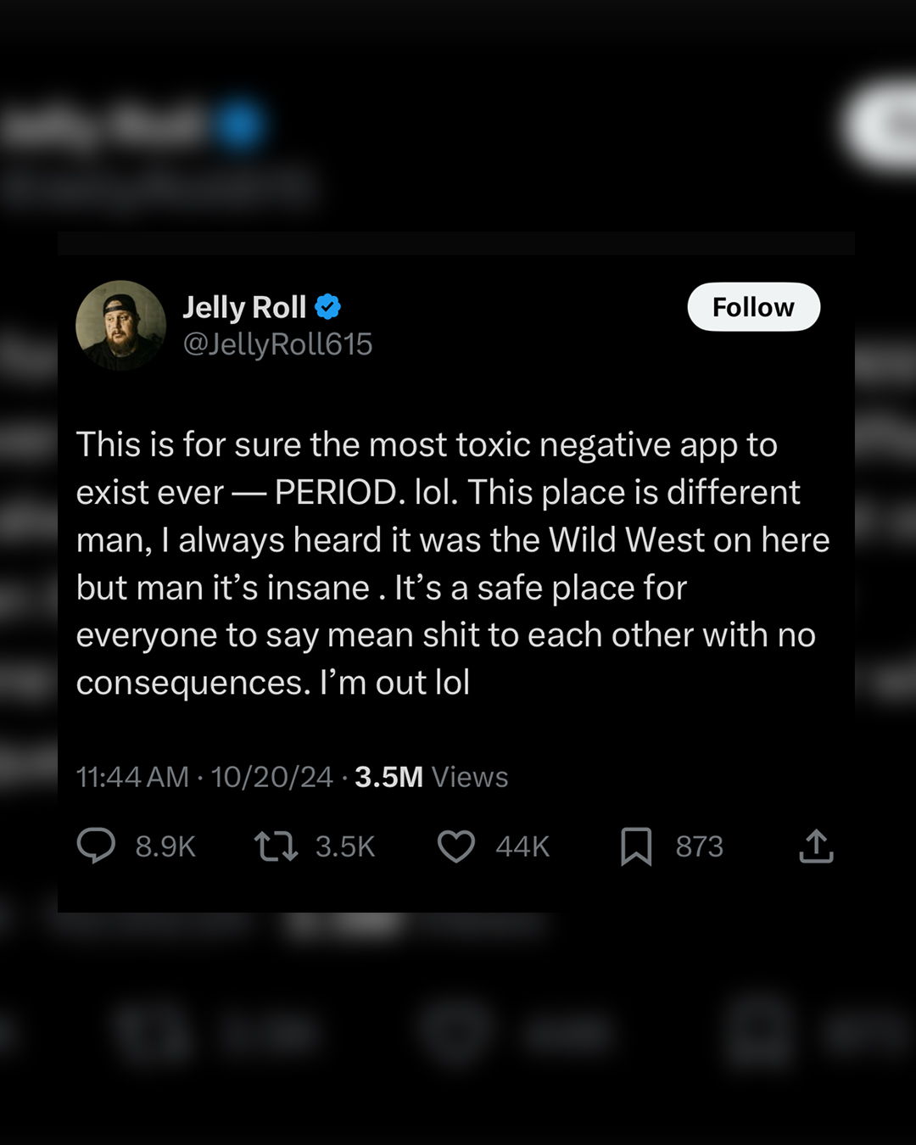Image resolution: width=916 pixels, height=1145 pixels.
Task: Click the blurred blue badge in background header
Action: (239, 125)
